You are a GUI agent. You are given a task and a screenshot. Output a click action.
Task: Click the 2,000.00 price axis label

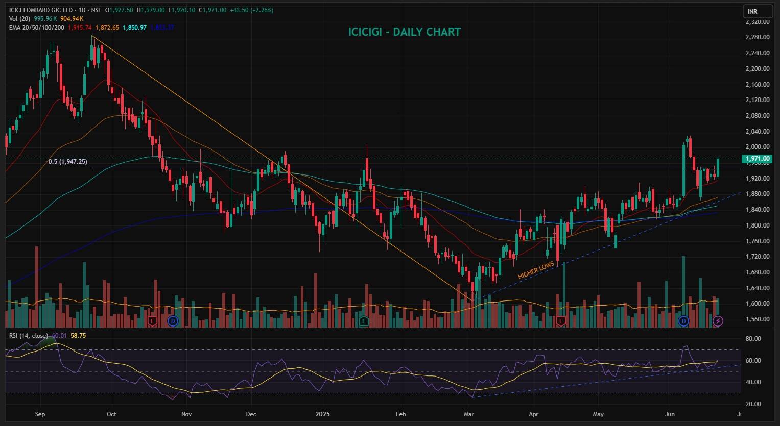coord(758,147)
